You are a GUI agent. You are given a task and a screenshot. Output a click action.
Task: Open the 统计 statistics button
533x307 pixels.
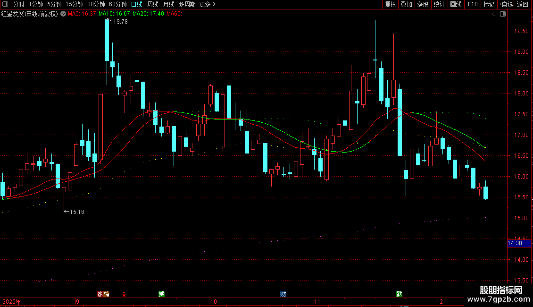click(x=439, y=4)
